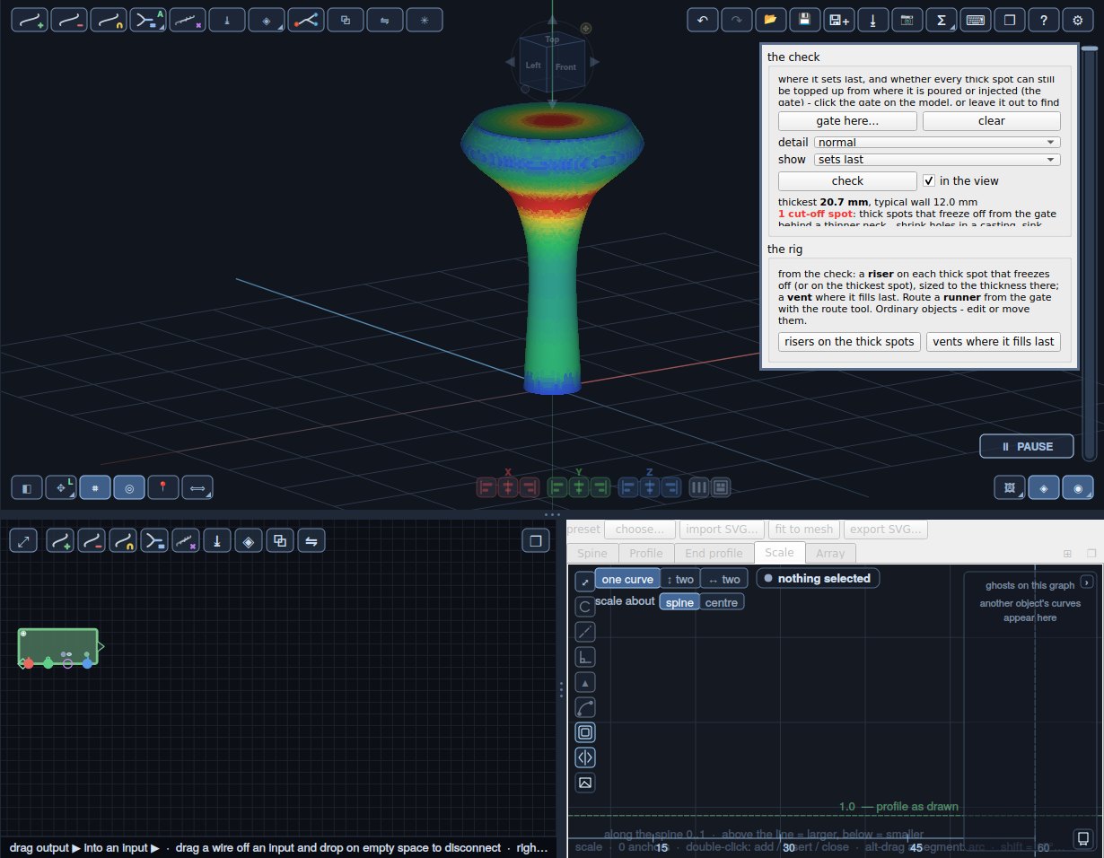Switch to the End profile tab
1104x858 pixels.
click(714, 553)
